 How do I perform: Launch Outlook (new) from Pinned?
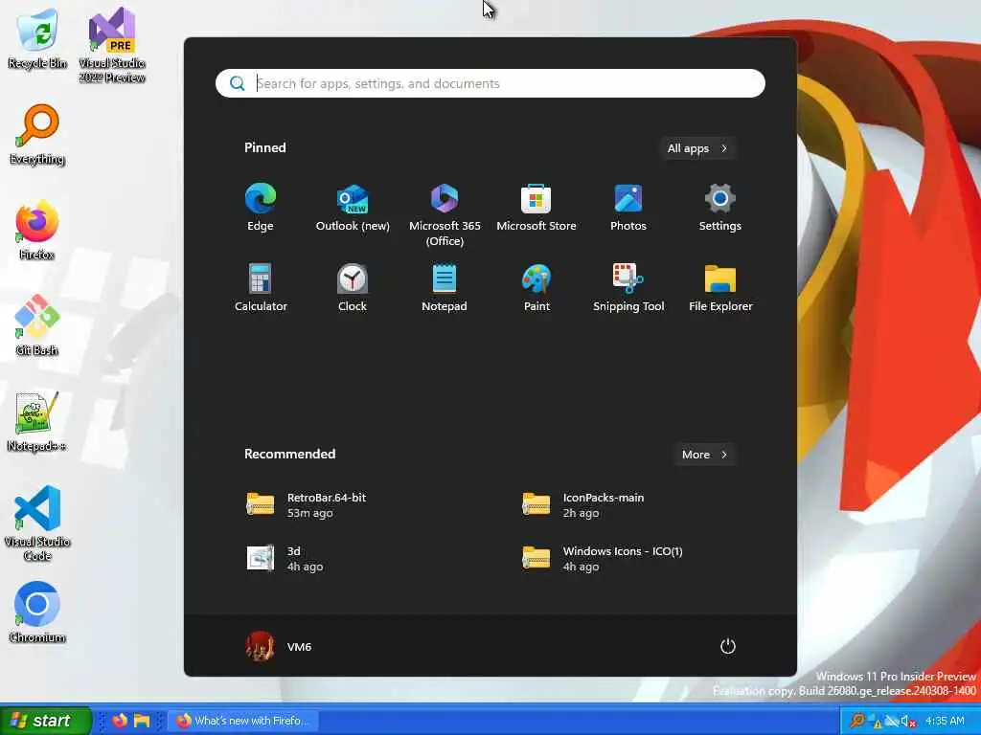pos(353,208)
